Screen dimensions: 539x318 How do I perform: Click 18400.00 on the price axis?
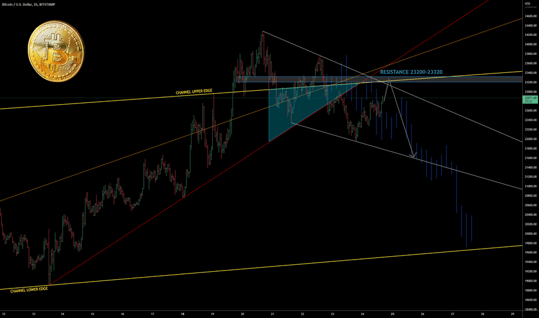click(531, 309)
